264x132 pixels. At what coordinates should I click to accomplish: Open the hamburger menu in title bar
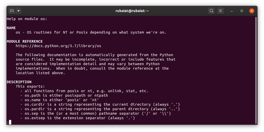pyautogui.click(x=220, y=11)
